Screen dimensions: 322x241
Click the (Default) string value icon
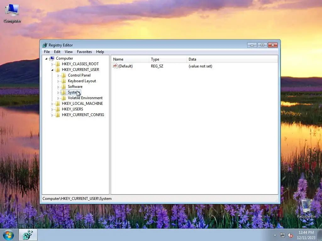(x=115, y=66)
